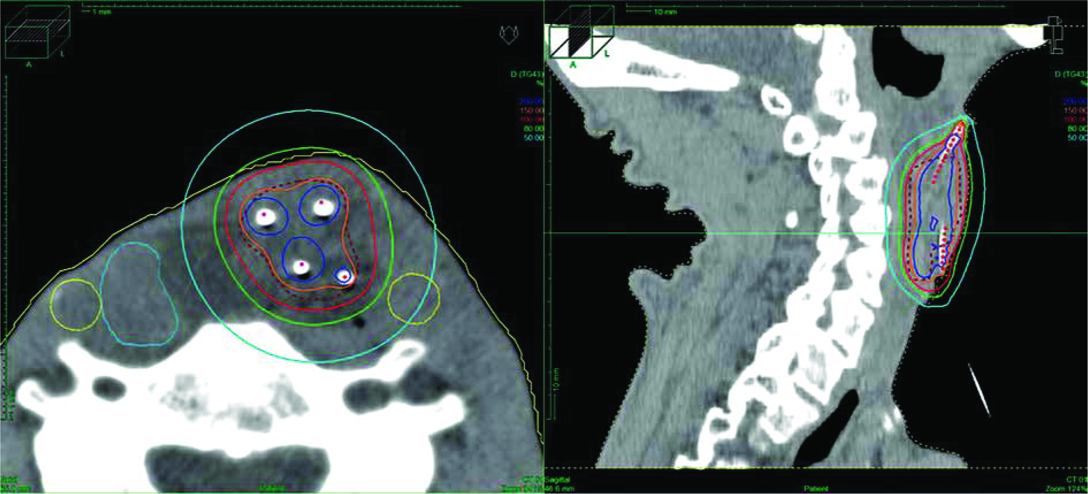The height and width of the screenshot is (494, 1088).
Task: Click the standing patient figure icon in sagittal view
Action: point(1055,35)
